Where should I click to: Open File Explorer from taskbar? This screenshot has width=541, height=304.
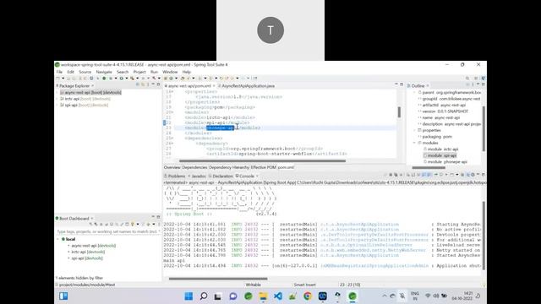pyautogui.click(x=263, y=296)
